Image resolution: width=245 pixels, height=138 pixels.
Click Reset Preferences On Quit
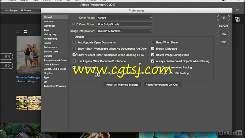[x=162, y=85]
